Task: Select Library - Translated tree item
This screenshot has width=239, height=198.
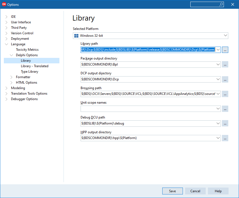Action: click(35, 66)
